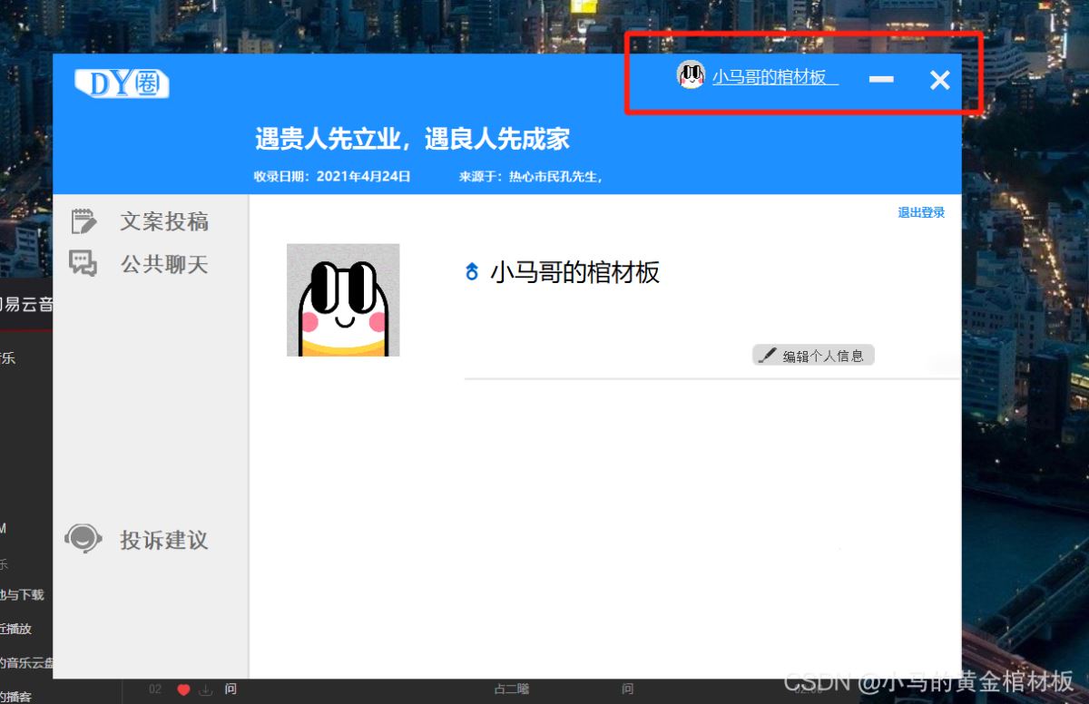
Task: Click the download icon in the playback bar
Action: point(205,689)
